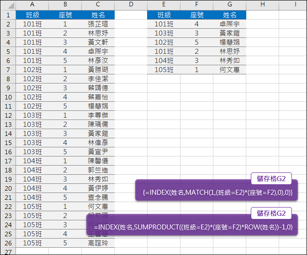Click cell F2 with seat number 4
Screen dimensions: 307x255
(197, 24)
